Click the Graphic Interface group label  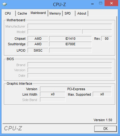pyautogui.click(x=19, y=83)
